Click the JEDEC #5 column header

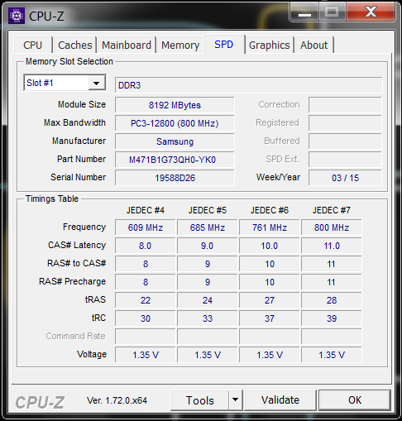pyautogui.click(x=208, y=210)
